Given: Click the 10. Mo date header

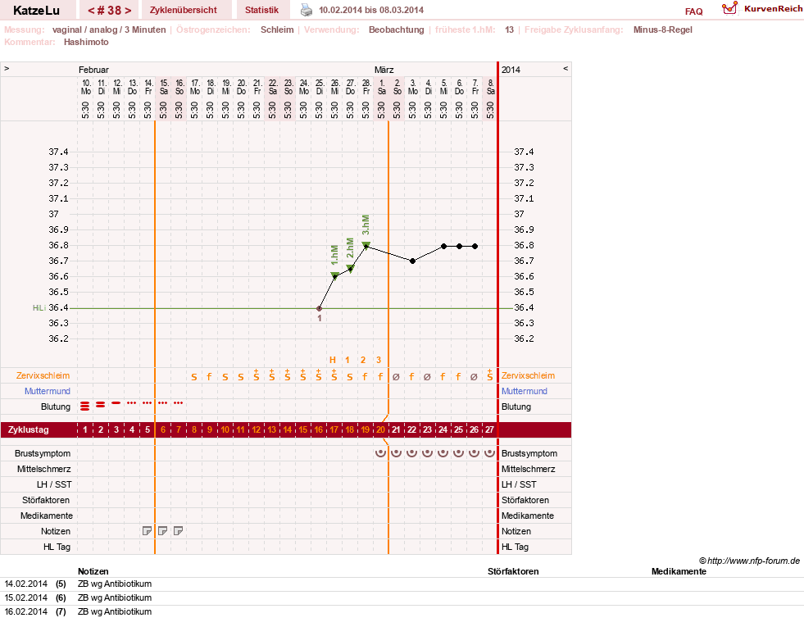Looking at the screenshot, I should pos(86,87).
